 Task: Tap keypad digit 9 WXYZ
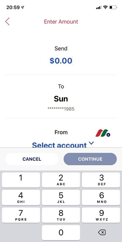(101, 215)
